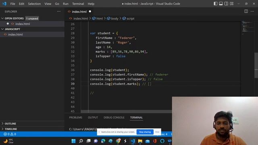Open File Explorer on taskbar

click(x=140, y=141)
